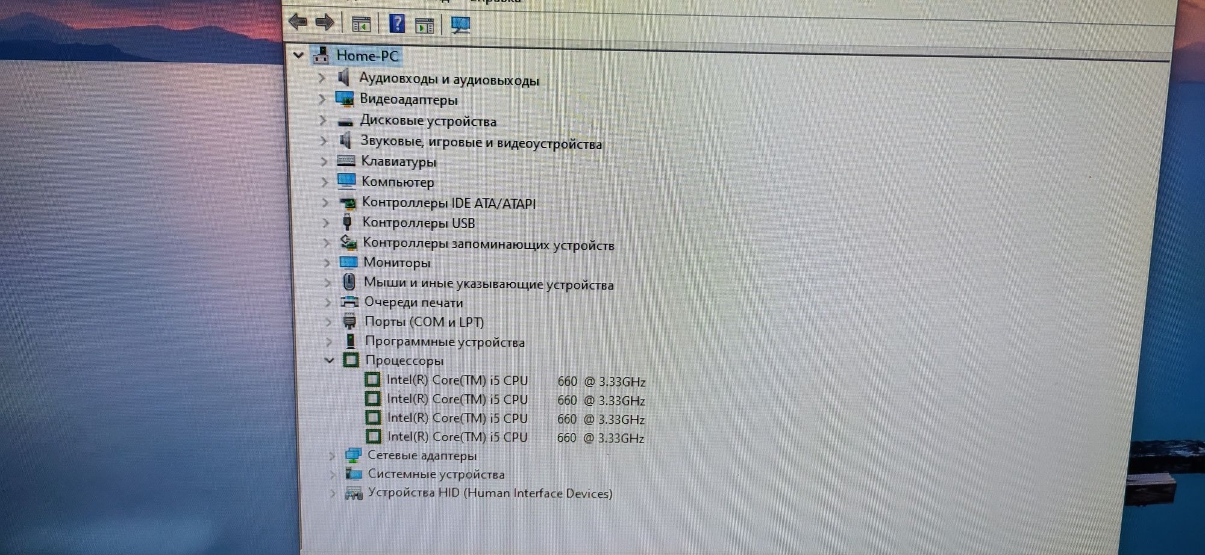Select the Очереди печати label
The image size is (1205, 555).
[414, 302]
